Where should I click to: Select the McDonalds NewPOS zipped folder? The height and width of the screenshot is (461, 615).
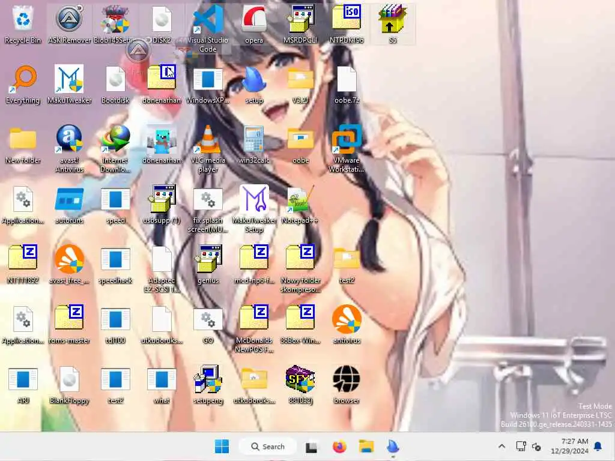point(254,330)
